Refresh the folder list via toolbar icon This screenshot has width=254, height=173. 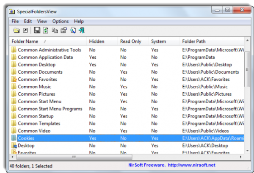coord(45,30)
